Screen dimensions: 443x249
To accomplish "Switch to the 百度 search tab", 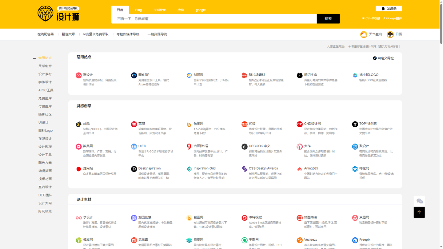I will 120,10.
